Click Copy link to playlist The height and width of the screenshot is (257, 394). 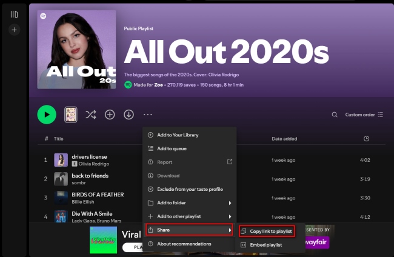coord(267,231)
